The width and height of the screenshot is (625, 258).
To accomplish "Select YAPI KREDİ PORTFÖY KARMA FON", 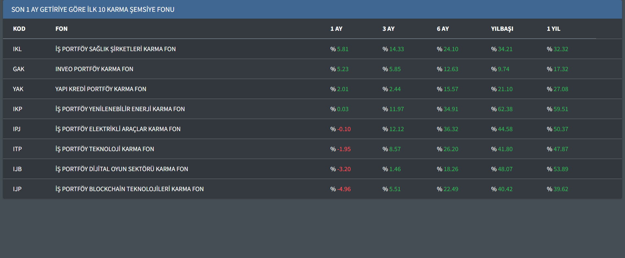I will [x=101, y=89].
